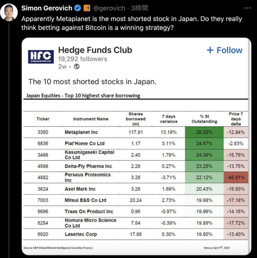Click the Hedge Funds Club title
The image size is (257, 258).
coord(95,50)
